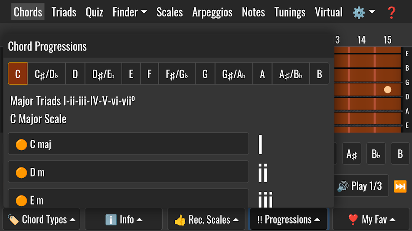Click the orange dot beside D m
Image resolution: width=412 pixels, height=231 pixels.
[x=21, y=173]
